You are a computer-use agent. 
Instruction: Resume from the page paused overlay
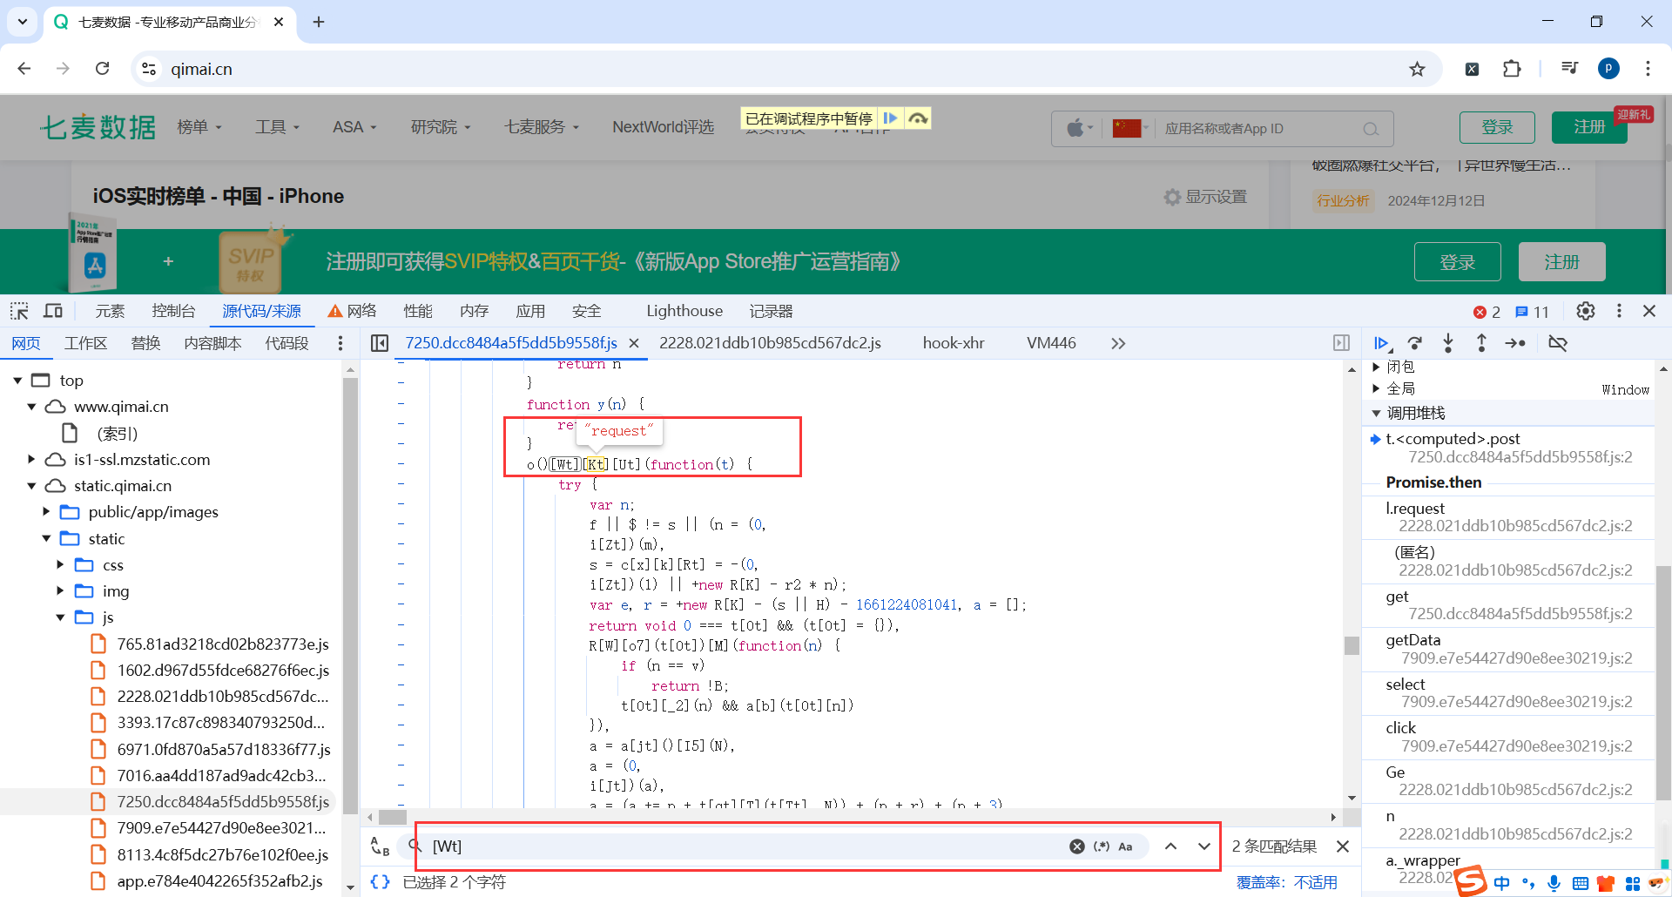click(x=890, y=118)
